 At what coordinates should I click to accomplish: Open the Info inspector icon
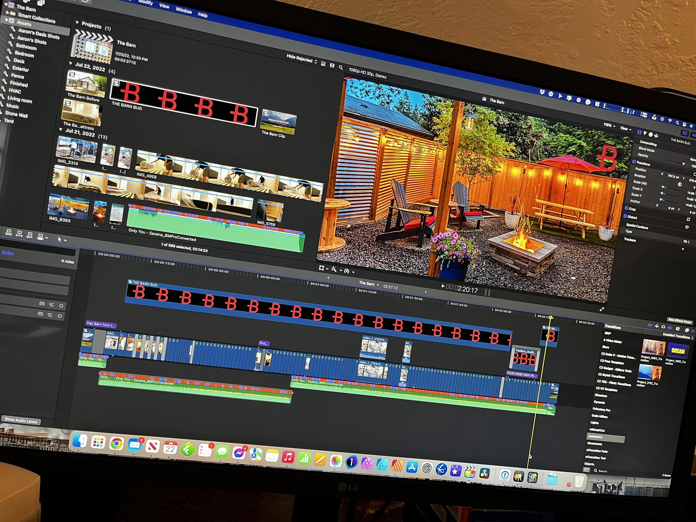point(650,134)
